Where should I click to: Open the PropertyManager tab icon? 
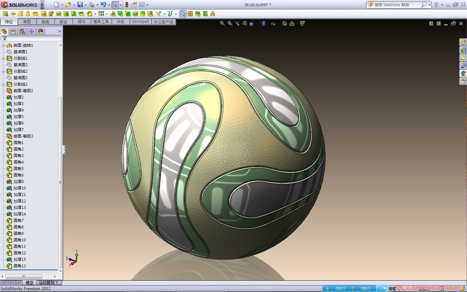13,31
